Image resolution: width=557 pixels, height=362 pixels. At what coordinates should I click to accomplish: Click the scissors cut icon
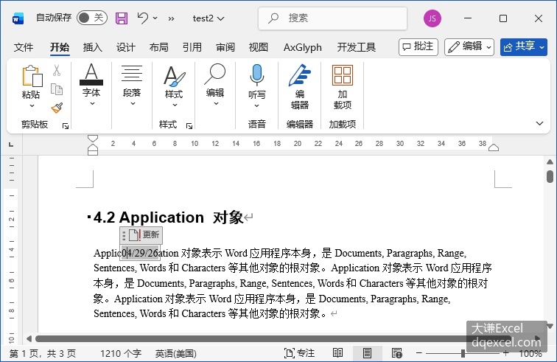click(57, 70)
